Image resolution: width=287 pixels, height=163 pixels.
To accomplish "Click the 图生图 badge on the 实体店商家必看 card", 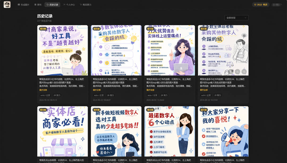I will pos(43,110).
